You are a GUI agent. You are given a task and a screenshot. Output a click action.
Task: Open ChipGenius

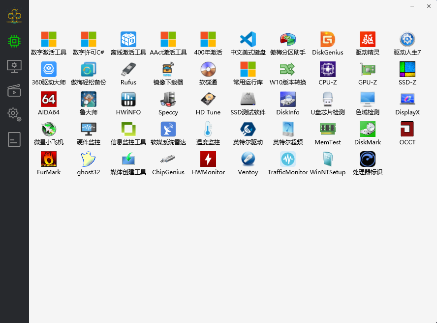pyautogui.click(x=168, y=164)
